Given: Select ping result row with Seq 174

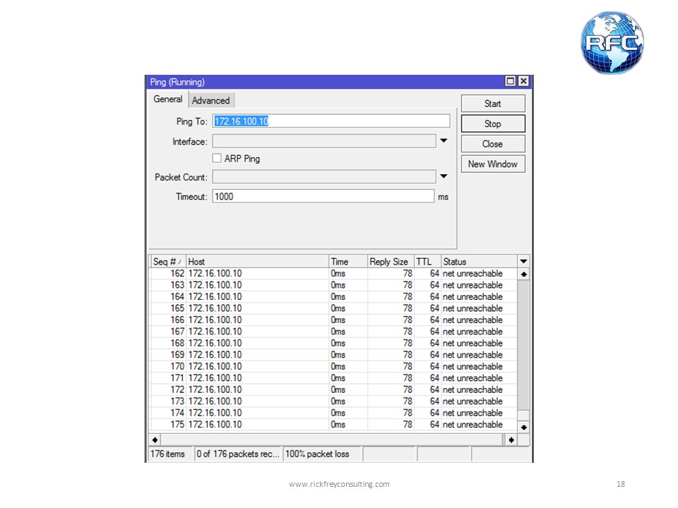Looking at the screenshot, I should 333,413.
